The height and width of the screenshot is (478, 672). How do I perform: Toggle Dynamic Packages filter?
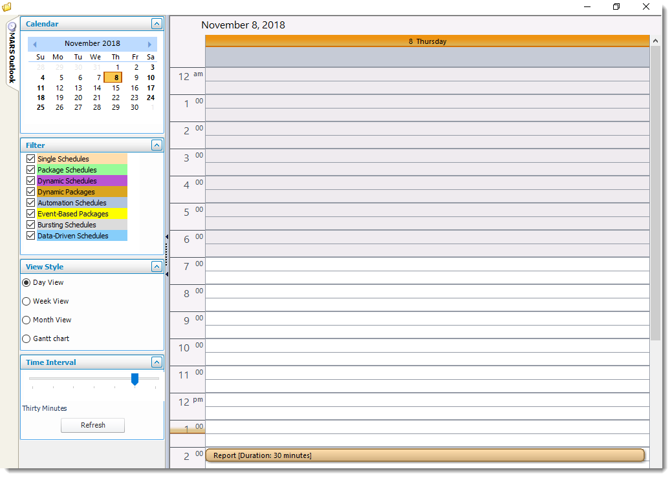pyautogui.click(x=30, y=192)
